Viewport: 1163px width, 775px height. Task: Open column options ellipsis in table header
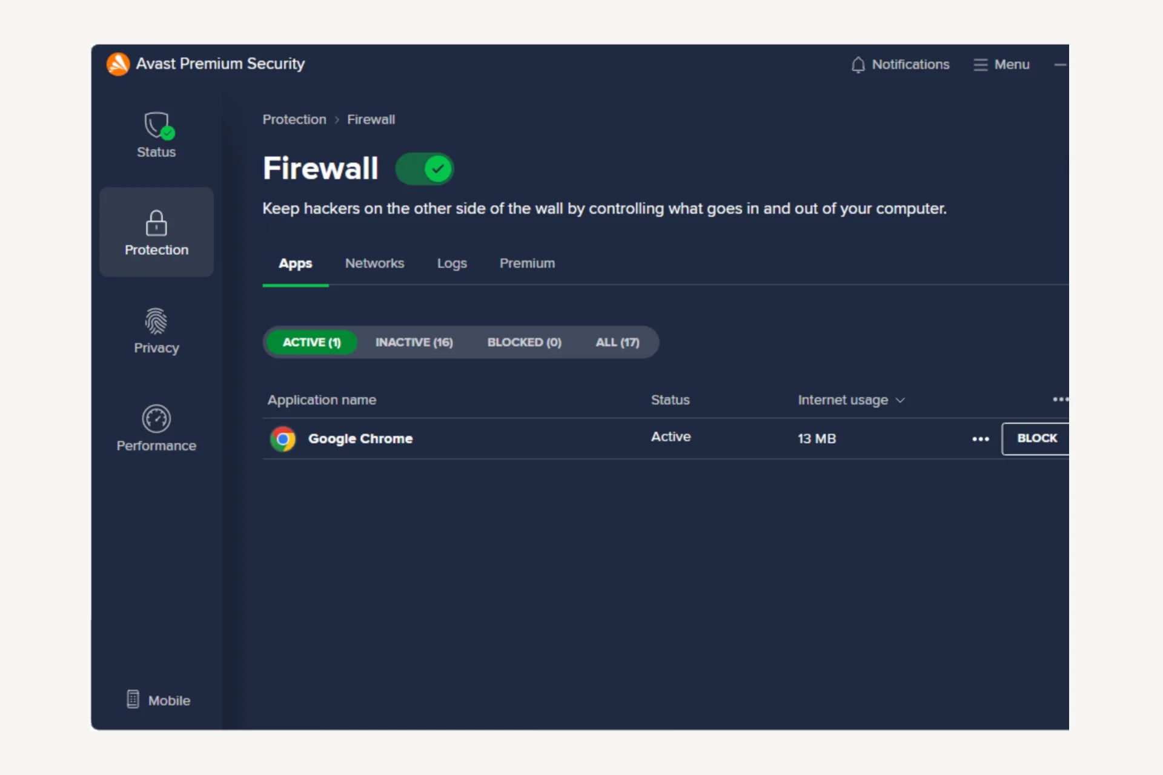1060,400
